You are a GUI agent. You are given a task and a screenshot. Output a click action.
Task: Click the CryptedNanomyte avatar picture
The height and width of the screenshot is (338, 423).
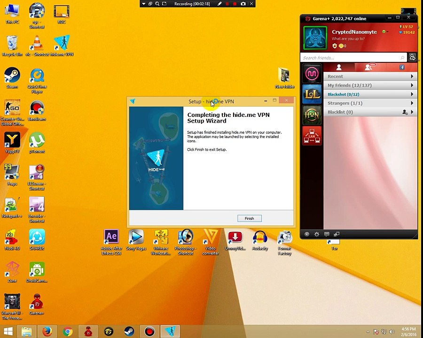click(315, 38)
